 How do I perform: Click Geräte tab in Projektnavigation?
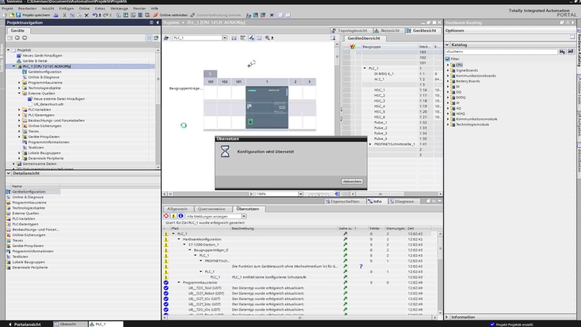coord(18,30)
